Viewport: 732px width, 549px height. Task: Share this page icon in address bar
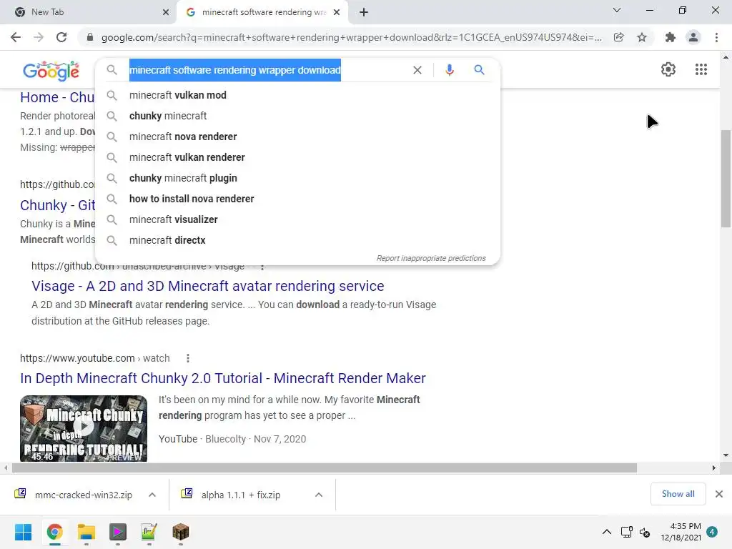click(x=618, y=37)
